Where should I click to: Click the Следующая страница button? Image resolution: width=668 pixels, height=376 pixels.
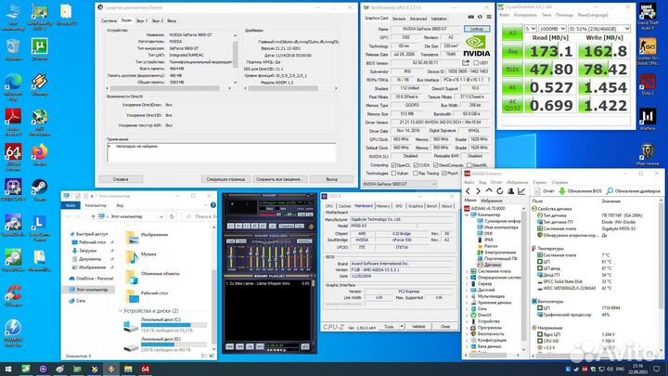tap(225, 179)
